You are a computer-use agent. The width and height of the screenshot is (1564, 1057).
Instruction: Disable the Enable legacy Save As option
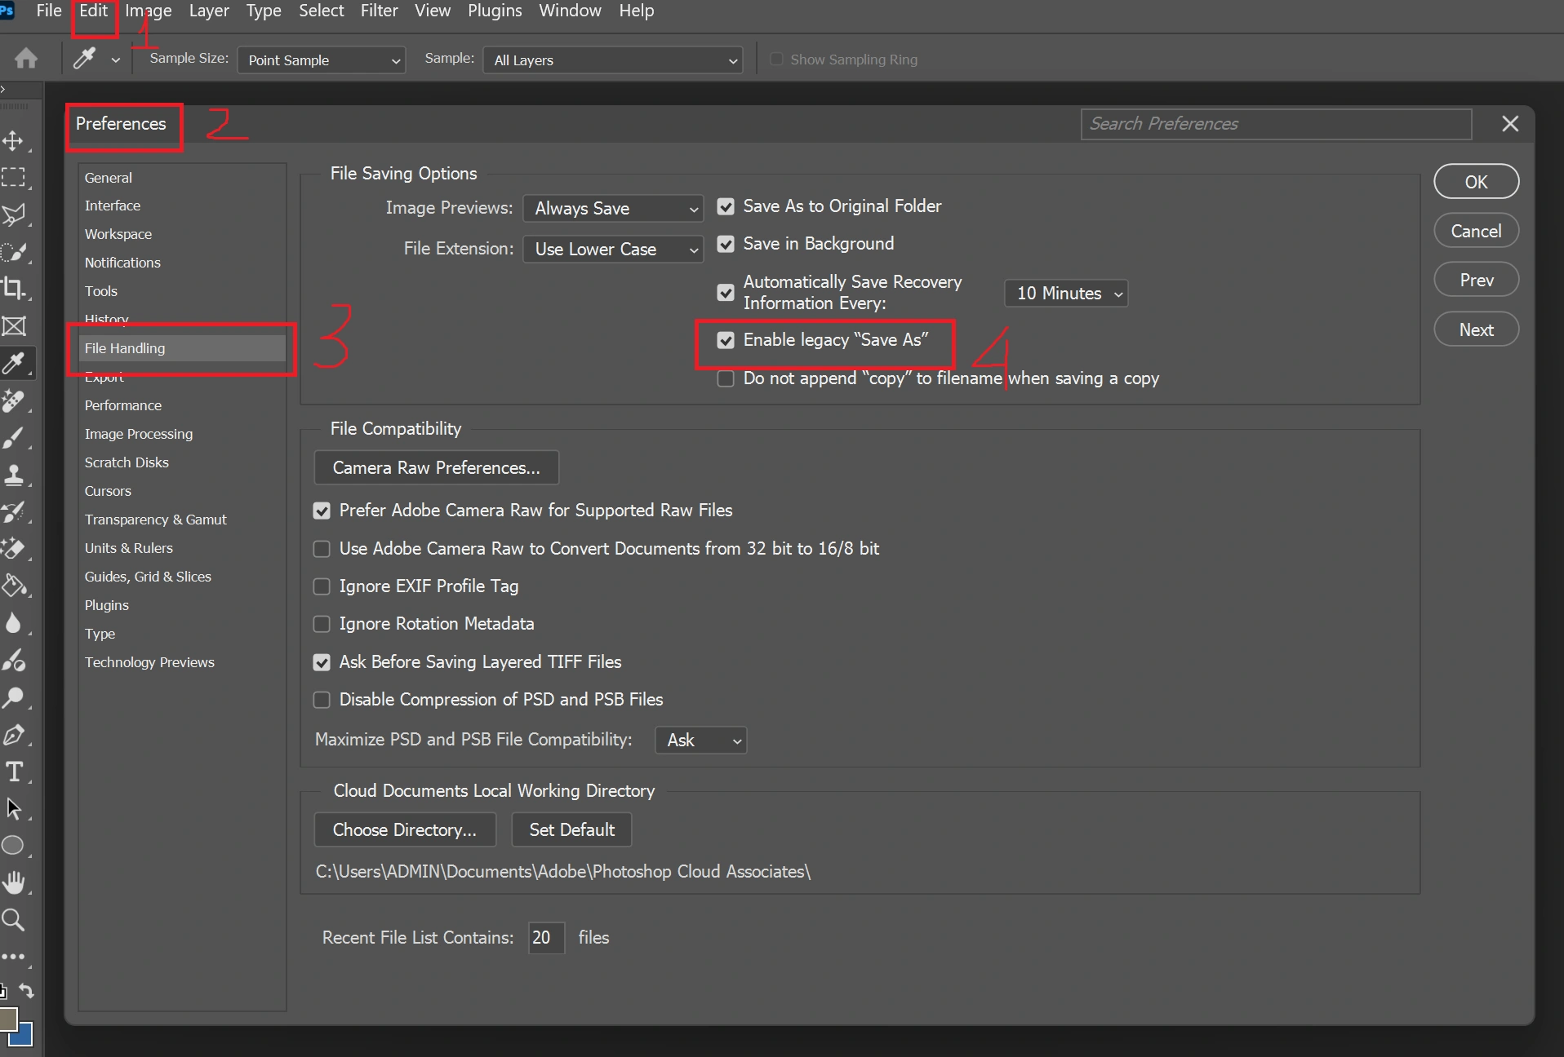[x=726, y=340]
